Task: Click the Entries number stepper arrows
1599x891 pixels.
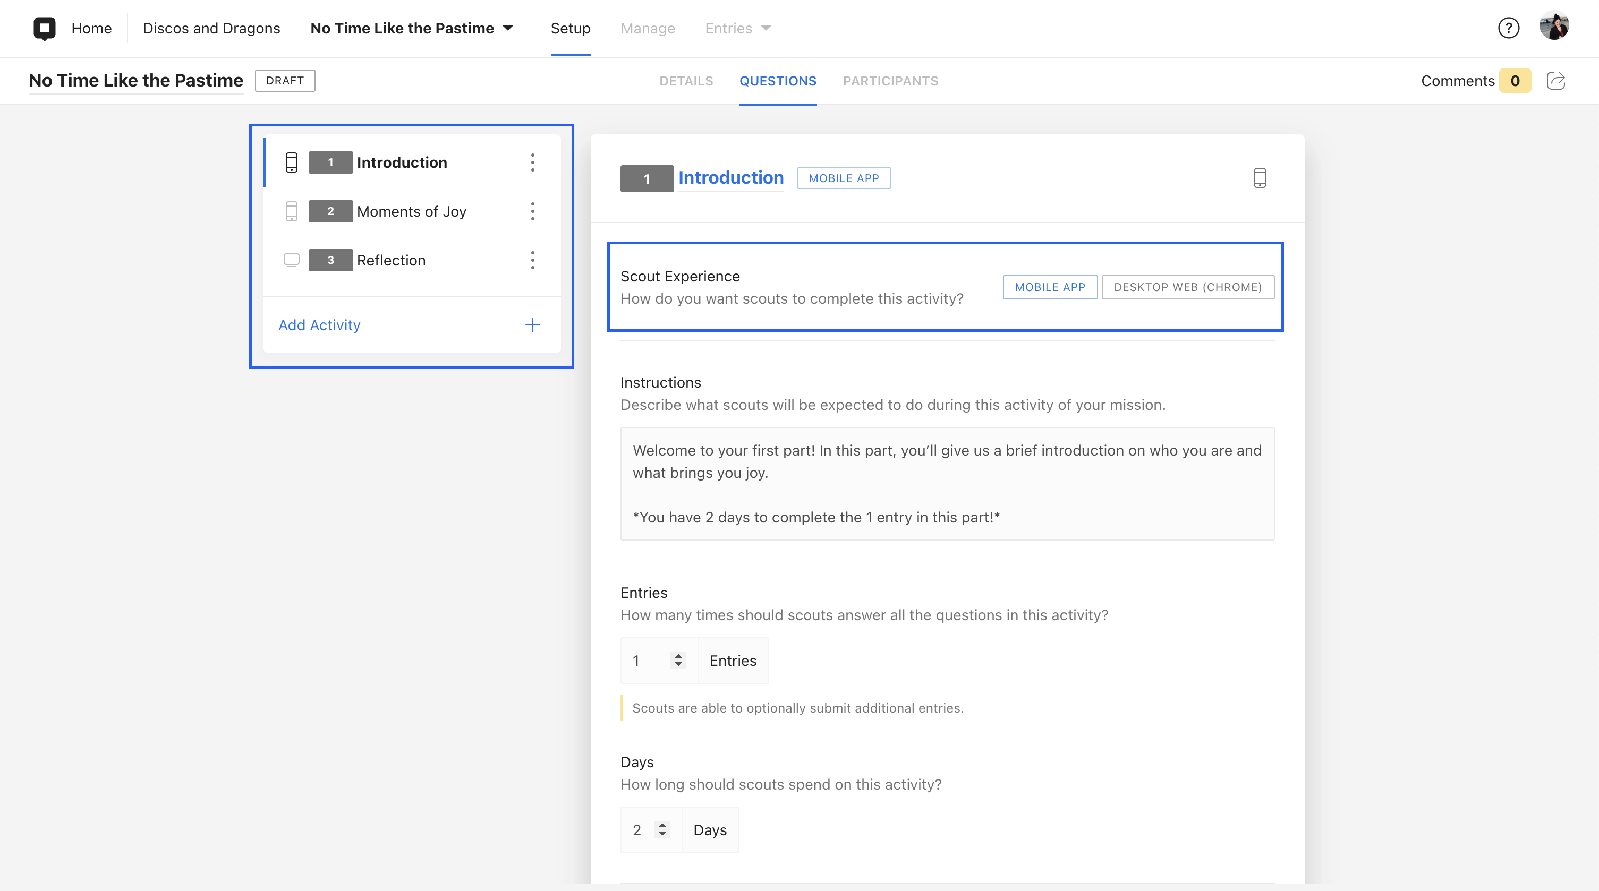Action: pos(678,660)
